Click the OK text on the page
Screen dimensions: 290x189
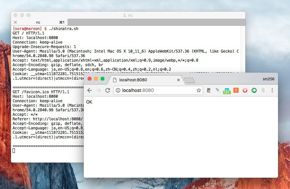[89, 102]
